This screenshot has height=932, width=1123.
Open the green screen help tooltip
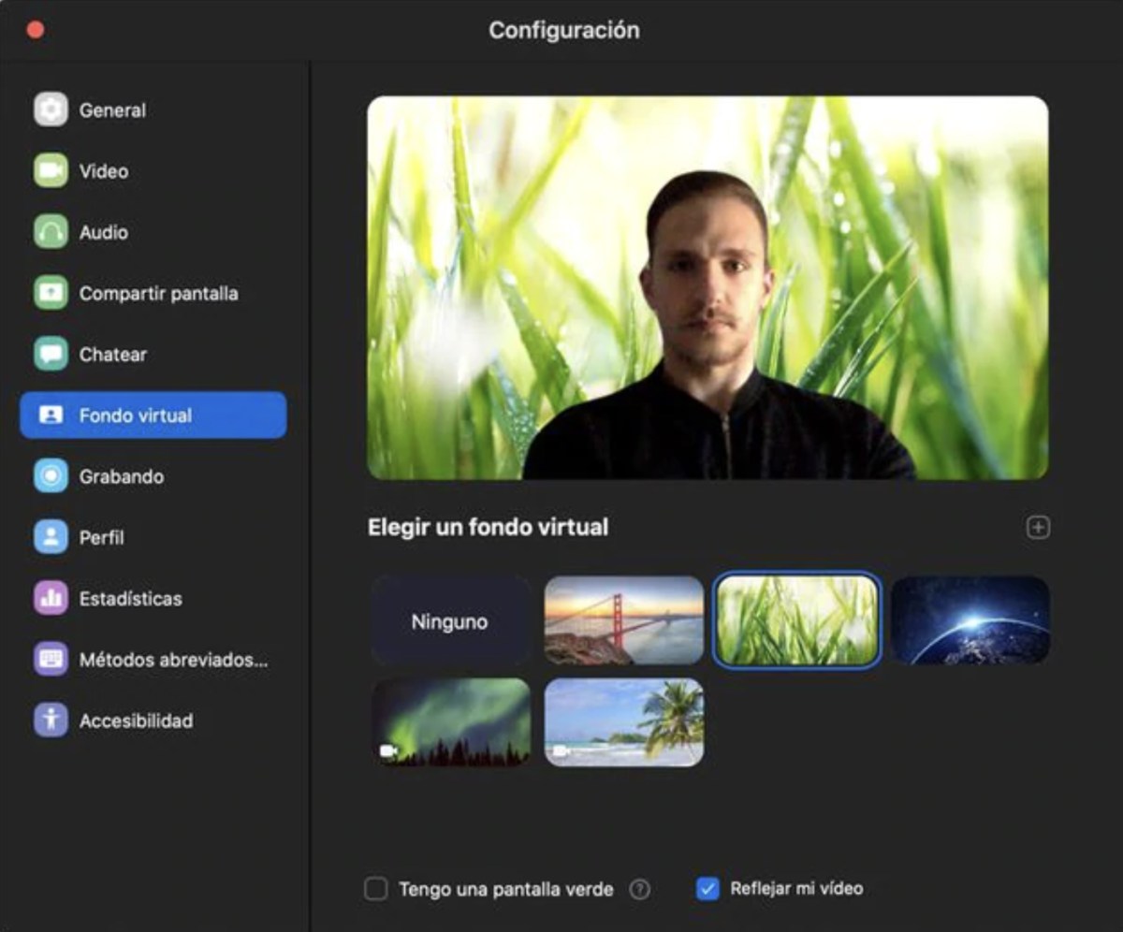click(x=642, y=889)
